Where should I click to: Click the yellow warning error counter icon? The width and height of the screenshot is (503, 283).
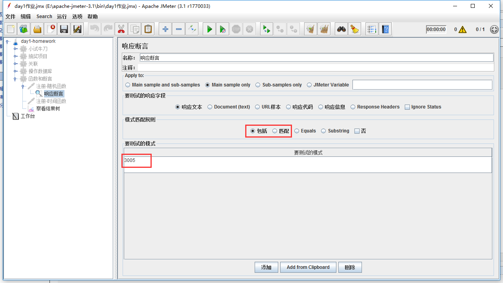click(x=463, y=29)
